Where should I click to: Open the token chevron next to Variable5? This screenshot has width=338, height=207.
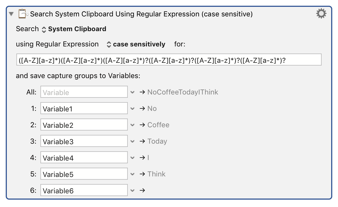tap(133, 174)
